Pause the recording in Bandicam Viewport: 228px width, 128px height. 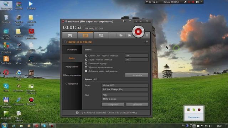(x=147, y=35)
